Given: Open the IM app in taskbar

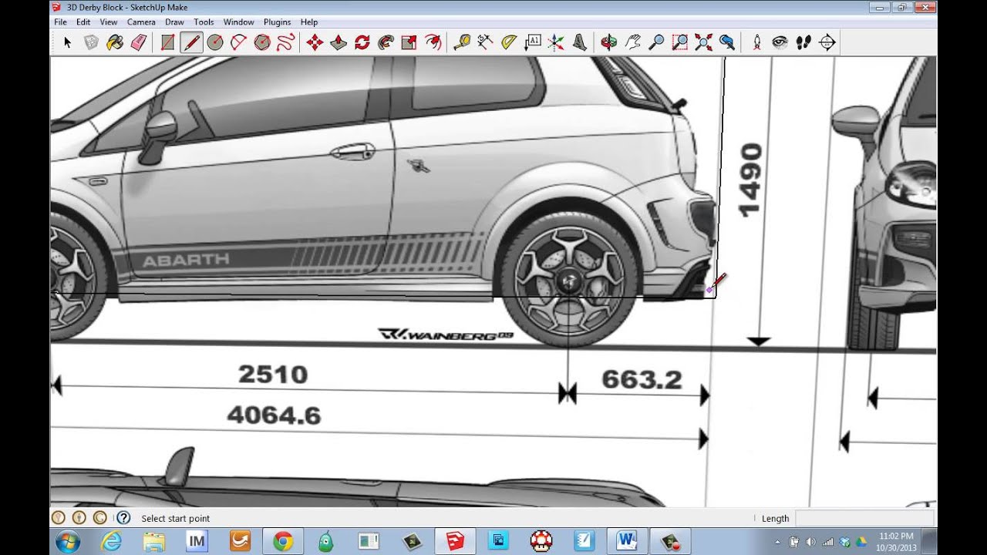Looking at the screenshot, I should pos(197,542).
